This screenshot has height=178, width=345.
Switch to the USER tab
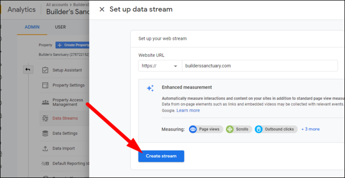[60, 27]
